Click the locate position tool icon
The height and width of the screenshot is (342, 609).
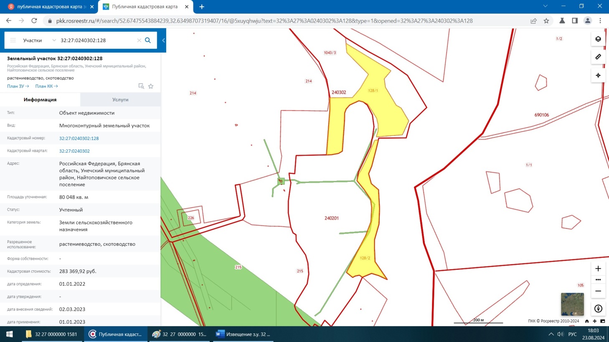(598, 75)
